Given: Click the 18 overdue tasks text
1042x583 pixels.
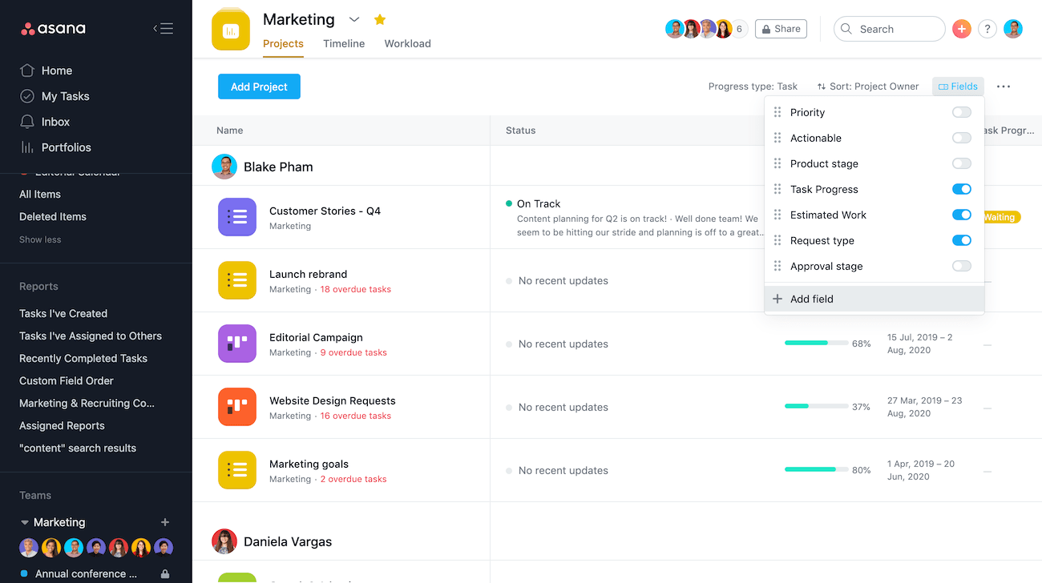Looking at the screenshot, I should click(356, 289).
